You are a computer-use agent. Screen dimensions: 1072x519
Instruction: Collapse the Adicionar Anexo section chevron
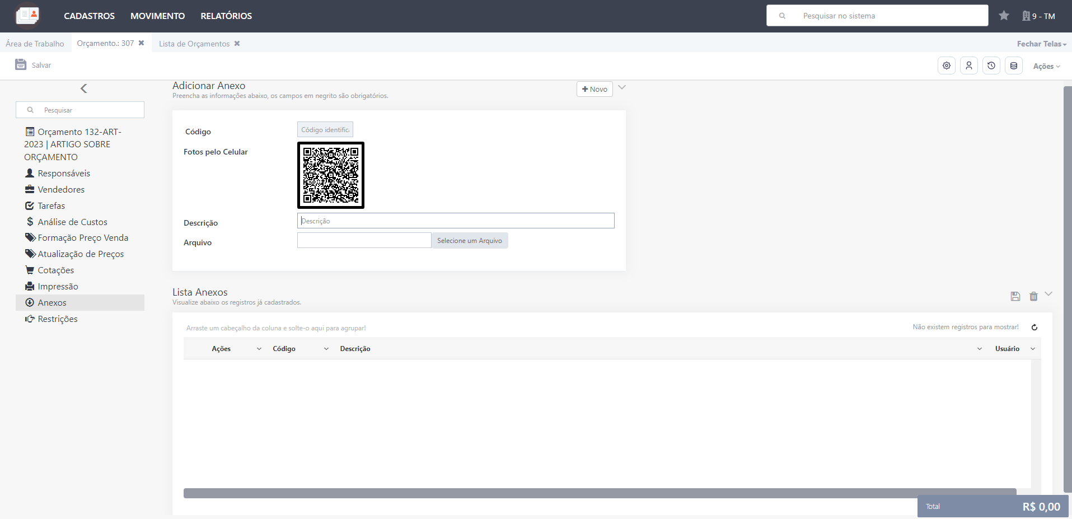[x=622, y=87]
